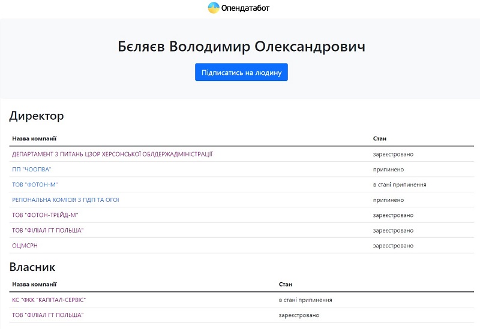Image resolution: width=480 pixels, height=329 pixels.
Task: Open the Опендатабот home link text
Action: 245,8
